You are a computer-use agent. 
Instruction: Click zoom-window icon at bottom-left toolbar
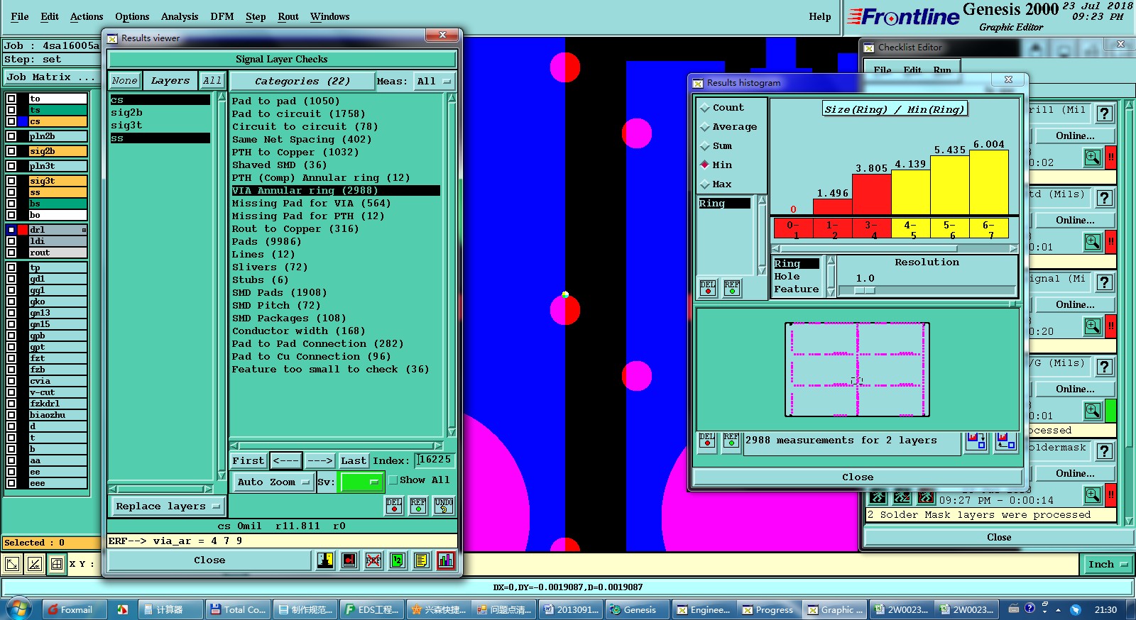[12, 565]
